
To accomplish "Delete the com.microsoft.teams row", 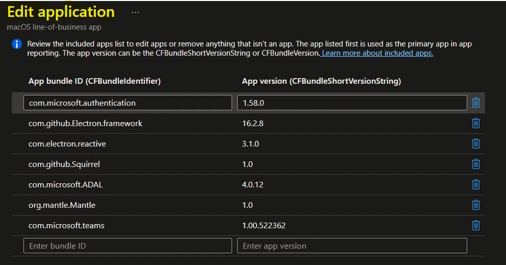I will 476,225.
